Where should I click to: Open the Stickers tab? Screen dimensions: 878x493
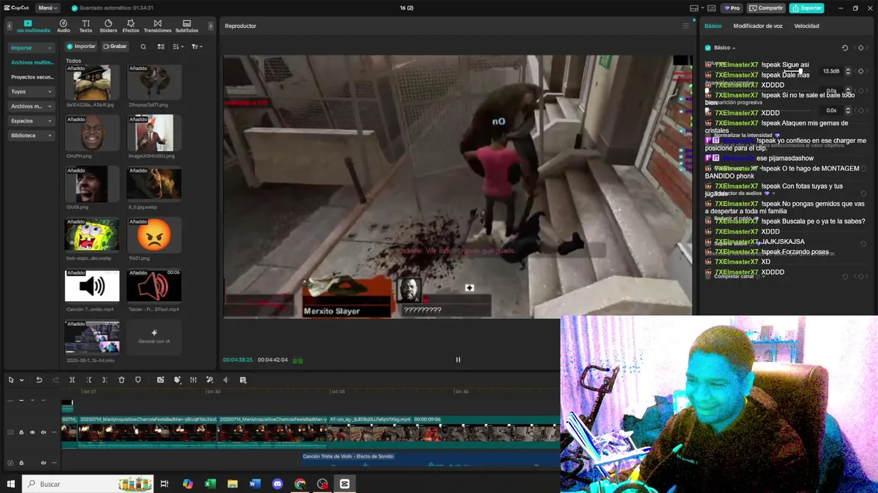pos(108,26)
